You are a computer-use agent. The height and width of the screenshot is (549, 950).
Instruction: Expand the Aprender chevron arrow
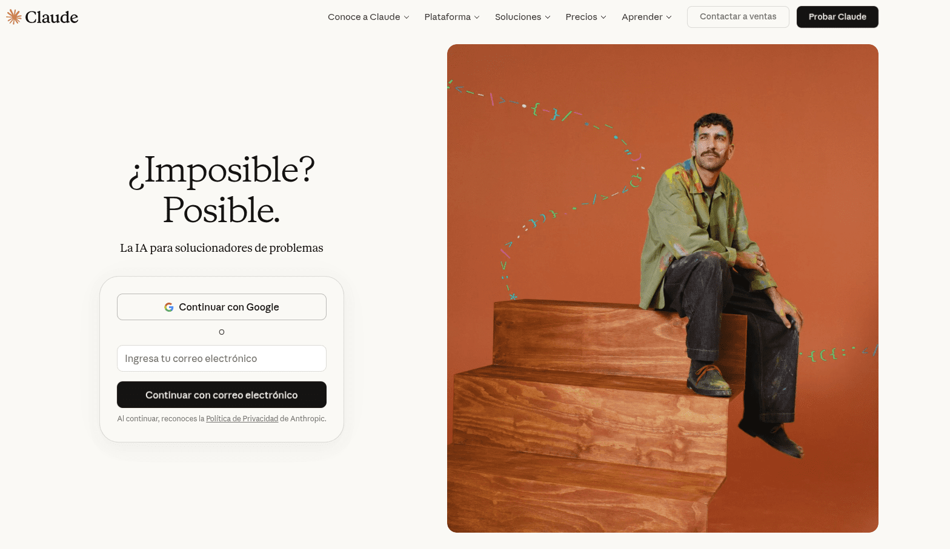pos(669,17)
